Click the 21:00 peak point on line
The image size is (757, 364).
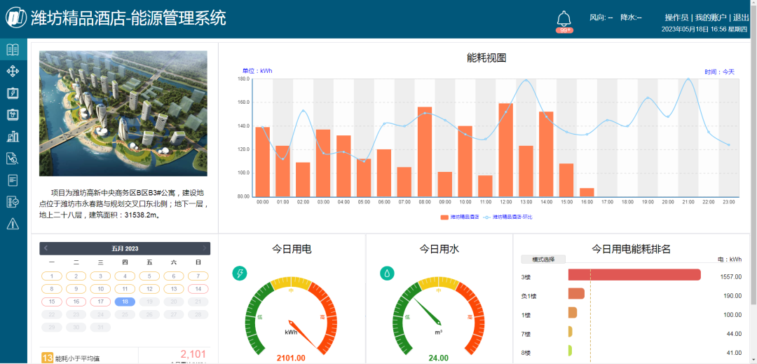[x=688, y=79]
